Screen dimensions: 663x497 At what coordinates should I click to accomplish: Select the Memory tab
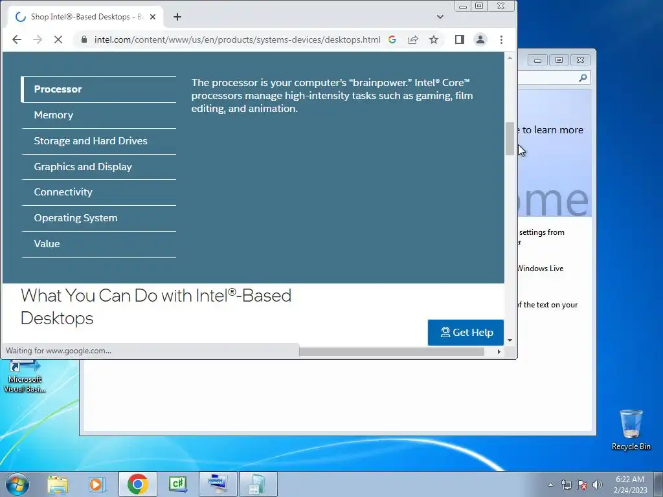(x=98, y=115)
